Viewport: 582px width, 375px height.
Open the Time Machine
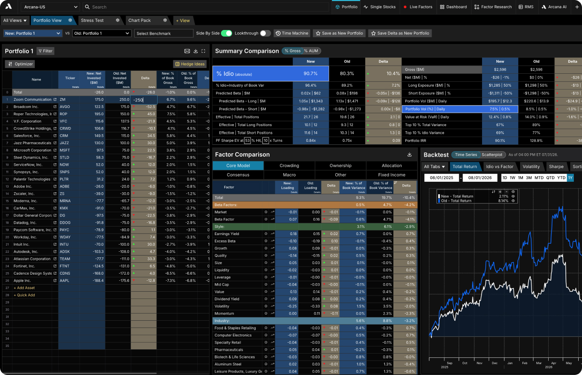click(291, 33)
